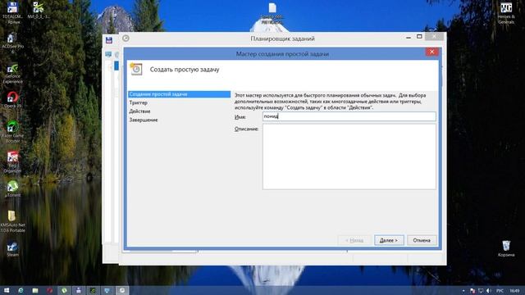Minimize the Планировщик заданий window
The width and height of the screenshot is (525, 295).
pyautogui.click(x=409, y=37)
